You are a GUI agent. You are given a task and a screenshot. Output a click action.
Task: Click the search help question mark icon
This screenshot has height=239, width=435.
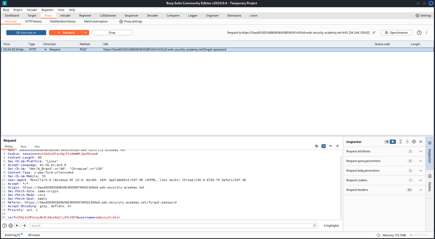pyautogui.click(x=5, y=226)
